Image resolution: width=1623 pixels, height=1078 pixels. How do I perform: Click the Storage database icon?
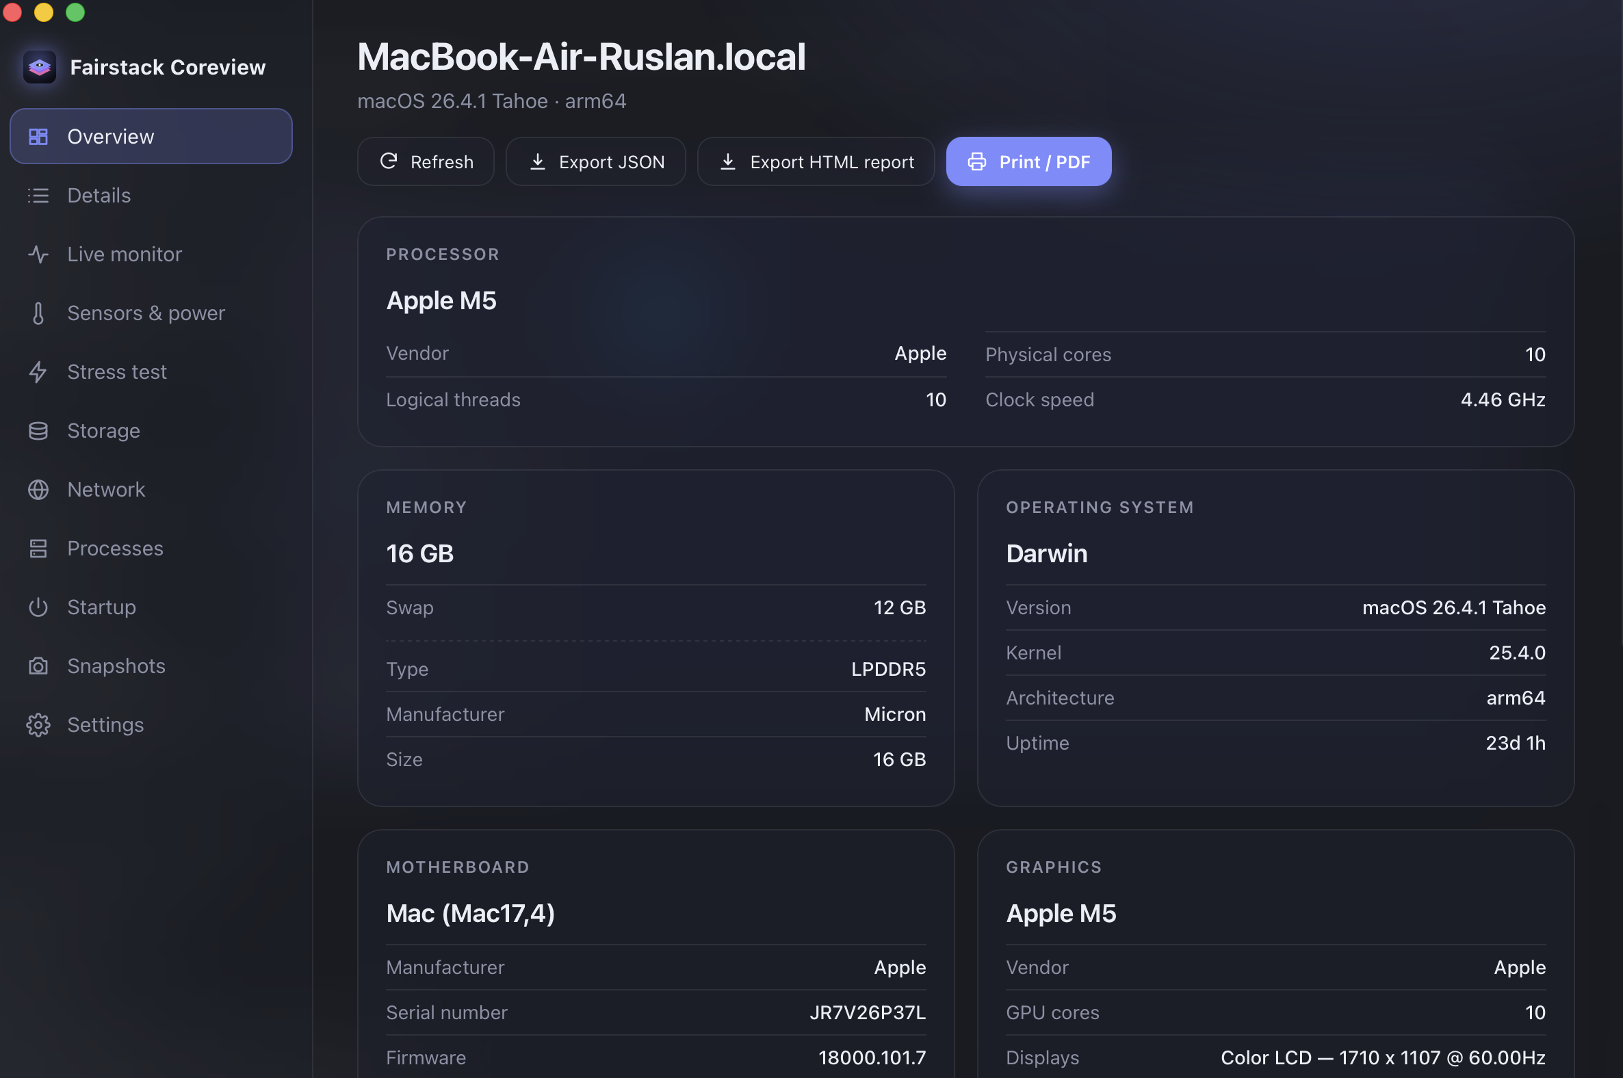(x=38, y=430)
